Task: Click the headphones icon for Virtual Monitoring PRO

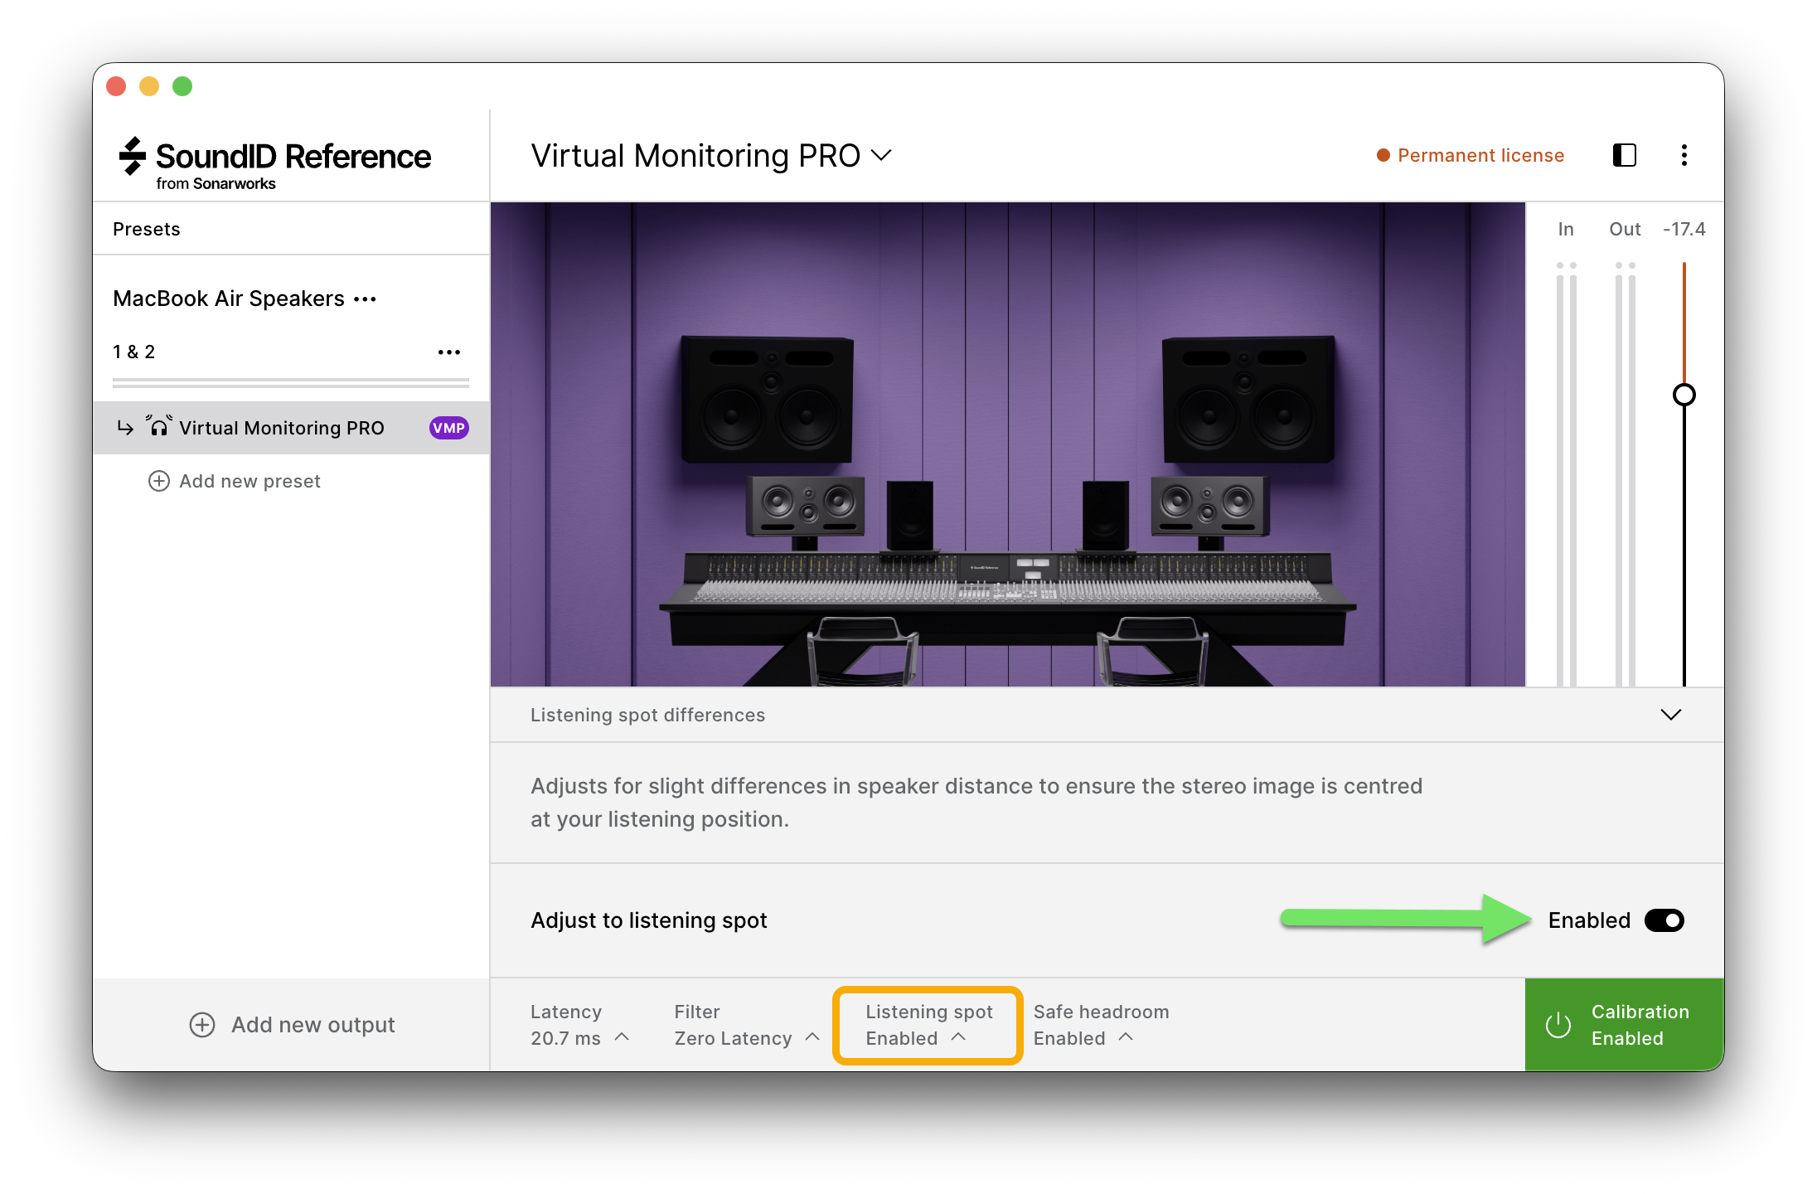Action: pos(158,426)
